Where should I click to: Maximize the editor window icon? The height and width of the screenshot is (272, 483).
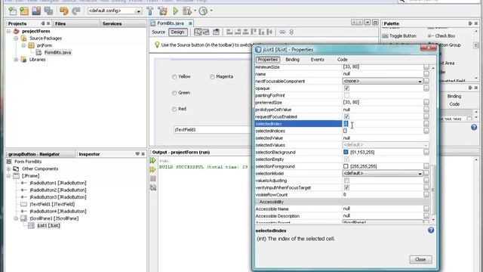pyautogui.click(x=375, y=23)
